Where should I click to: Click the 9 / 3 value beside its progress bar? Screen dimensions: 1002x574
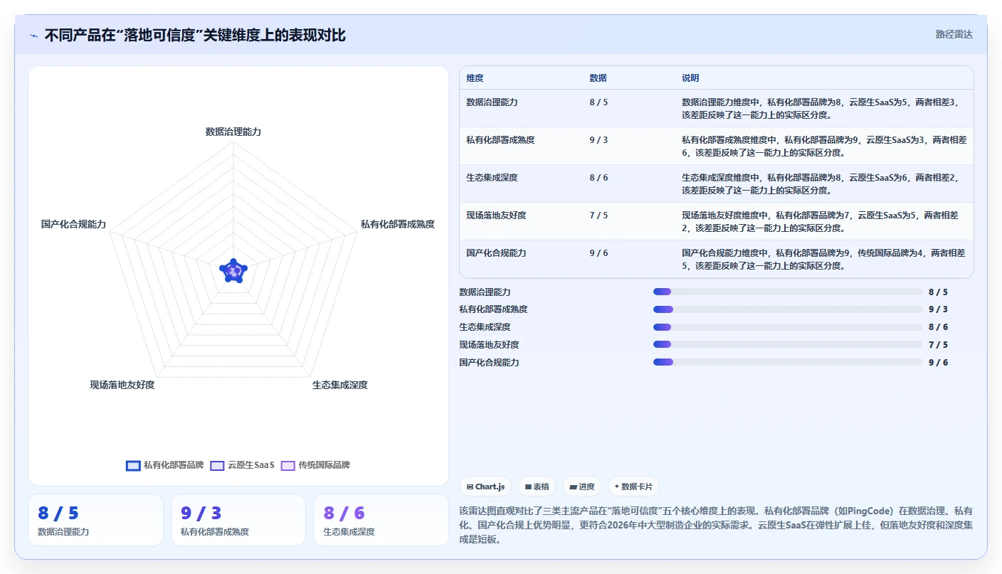[x=938, y=309]
